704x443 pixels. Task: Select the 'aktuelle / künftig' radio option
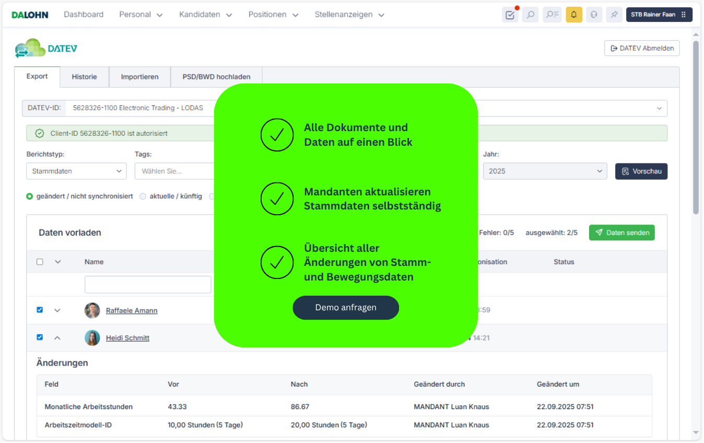[x=143, y=196]
